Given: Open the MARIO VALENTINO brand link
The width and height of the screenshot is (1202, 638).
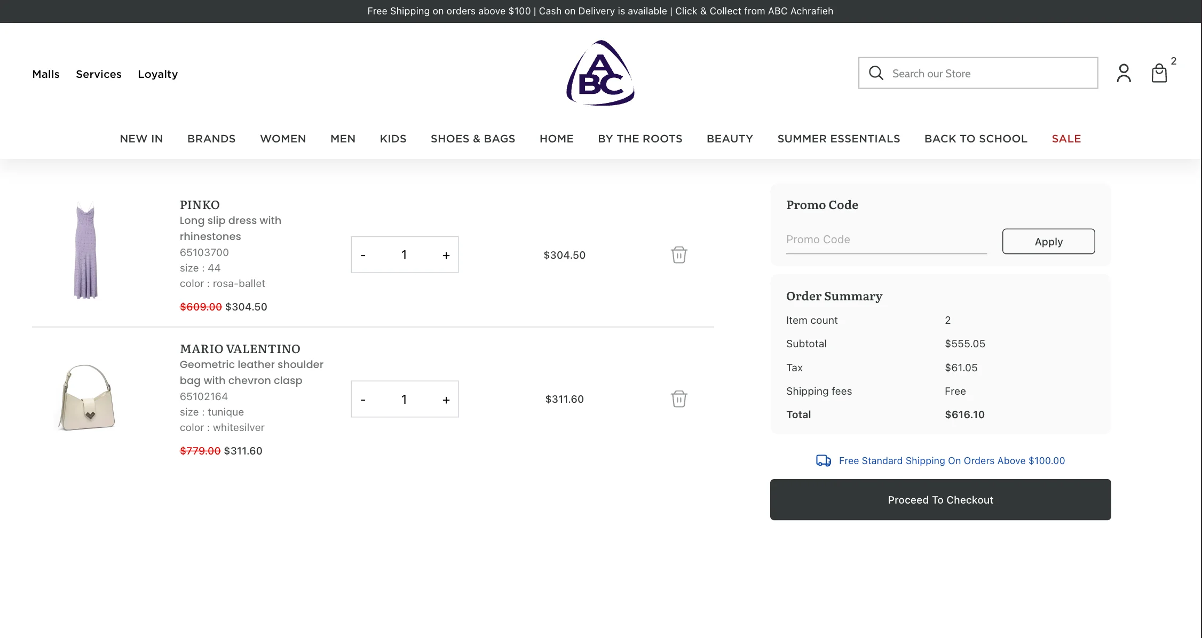Looking at the screenshot, I should coord(240,349).
